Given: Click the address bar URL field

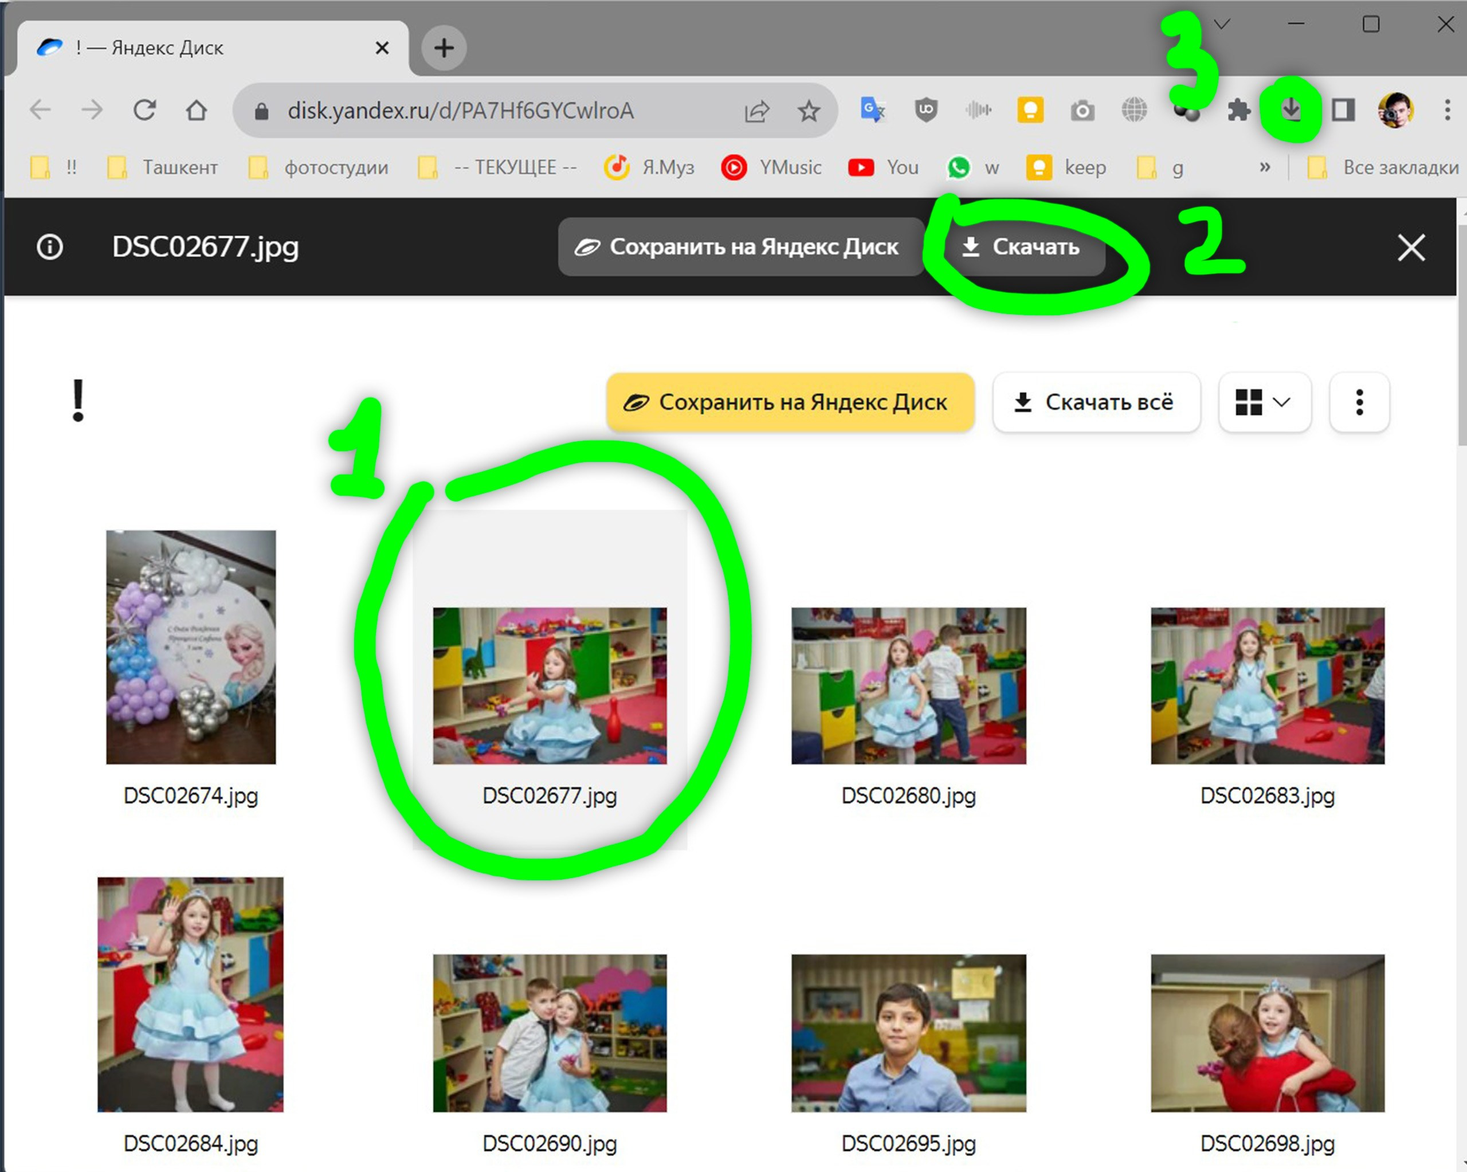Looking at the screenshot, I should [460, 110].
